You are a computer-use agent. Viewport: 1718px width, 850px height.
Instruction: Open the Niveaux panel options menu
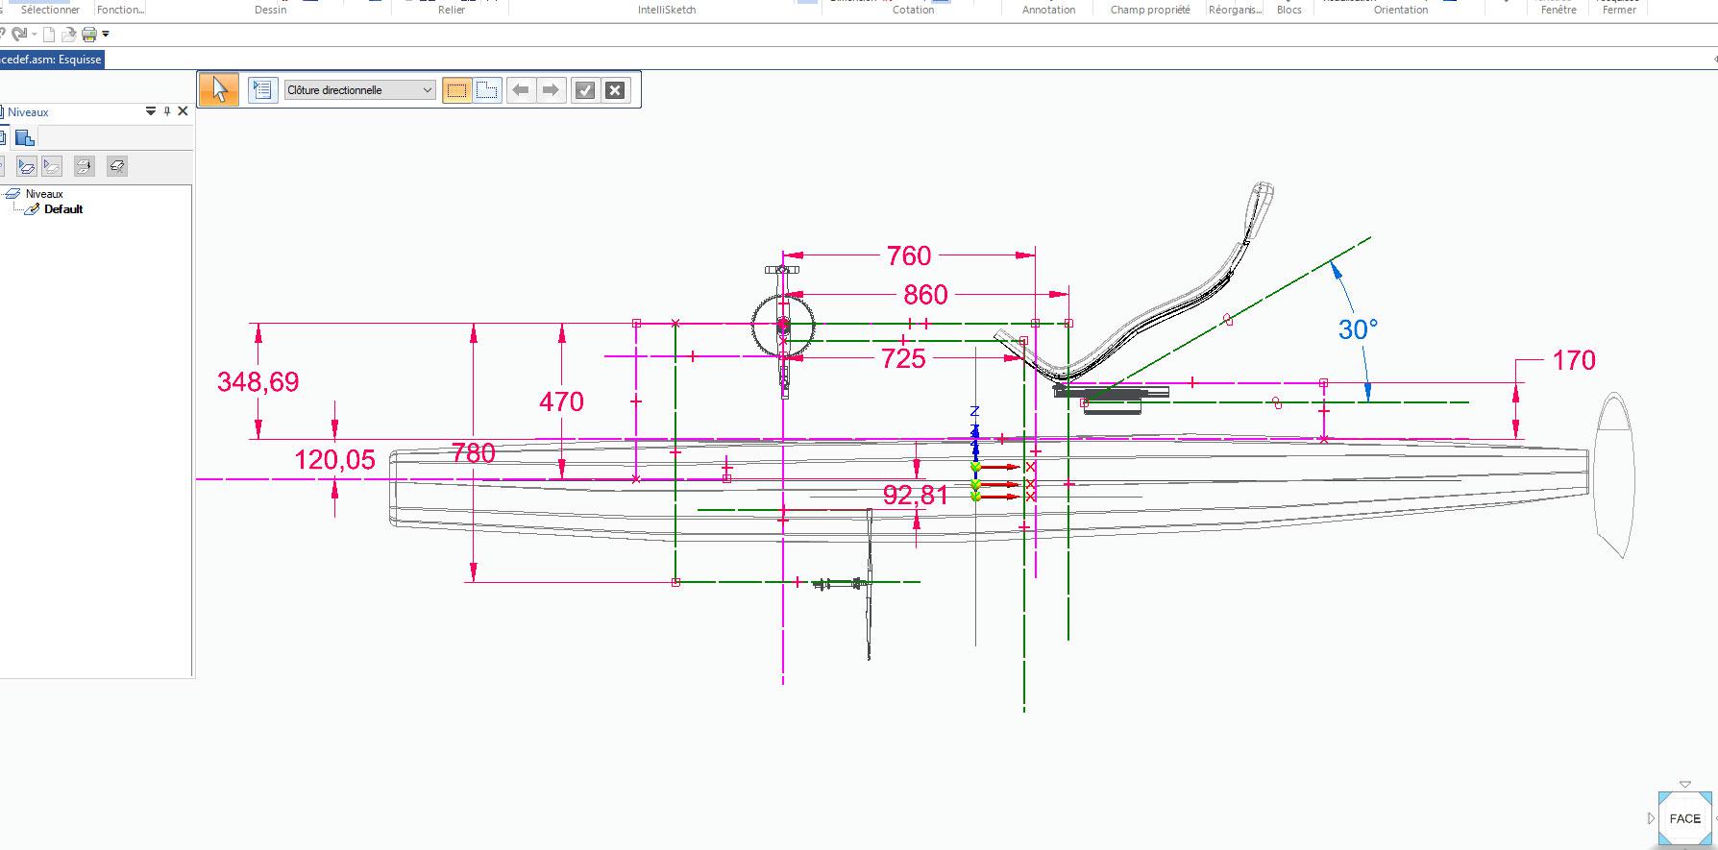coord(150,111)
